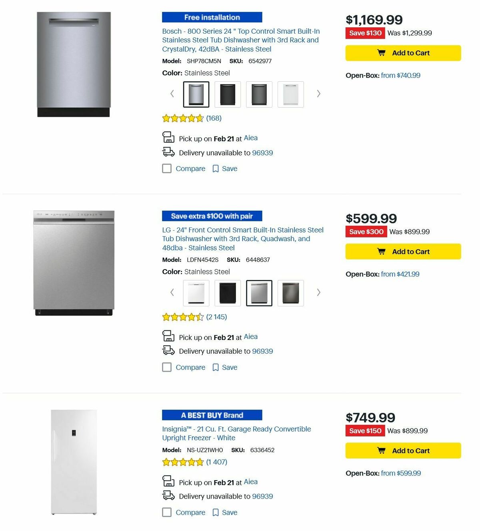Click the Open-Box from $421.99 link
The width and height of the screenshot is (480, 531).
(x=400, y=274)
